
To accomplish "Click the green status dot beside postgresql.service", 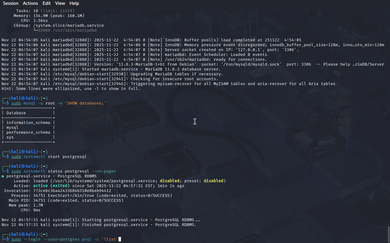I will click(3, 176).
